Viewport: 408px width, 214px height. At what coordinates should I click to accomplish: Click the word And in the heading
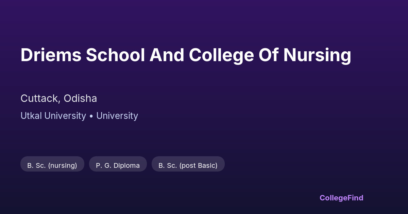167,55
